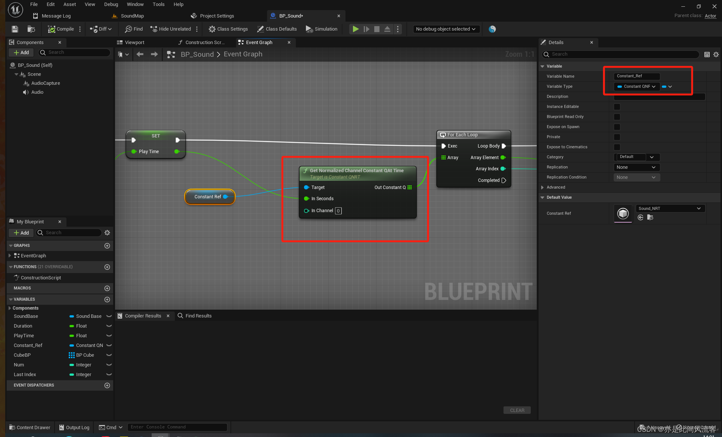Click the Details property matrix grid icon
Viewport: 722px width, 437px height.
[707, 55]
